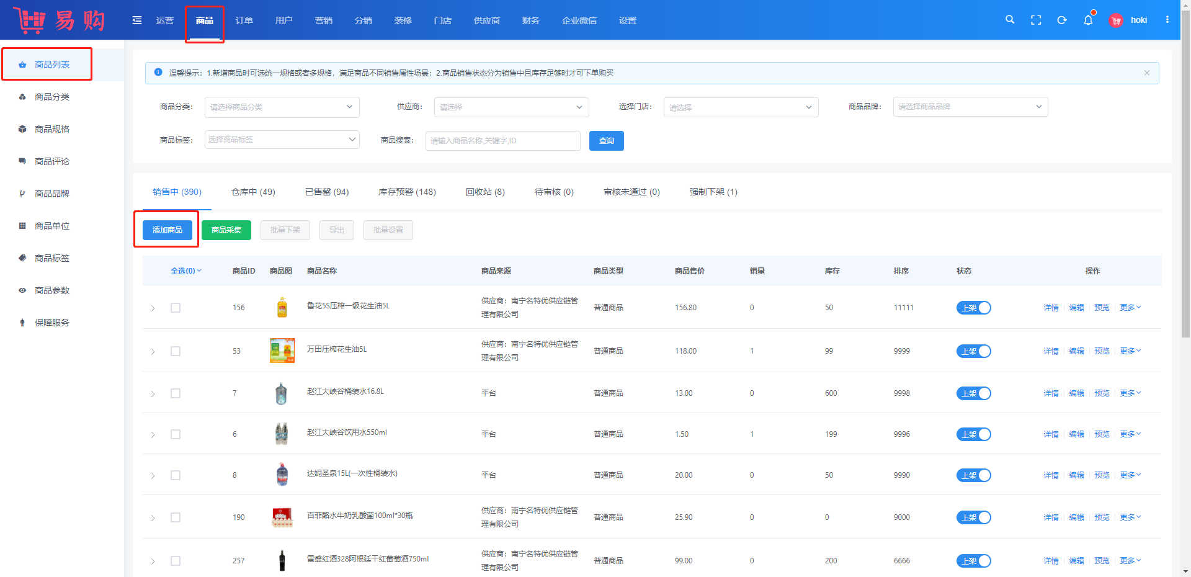This screenshot has height=577, width=1191.
Task: Collapse sidebar with the menu fold icon
Action: coord(137,20)
